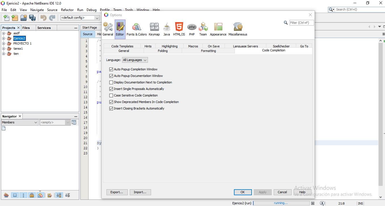The width and height of the screenshot is (385, 206).
Task: Switch to the Code Templates tab
Action: pyautogui.click(x=122, y=46)
